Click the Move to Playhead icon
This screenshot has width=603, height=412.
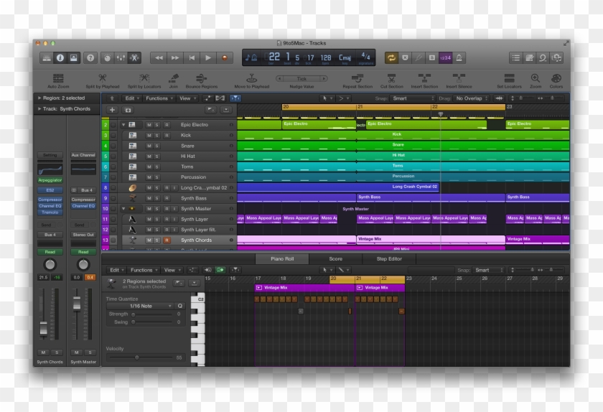pyautogui.click(x=251, y=78)
